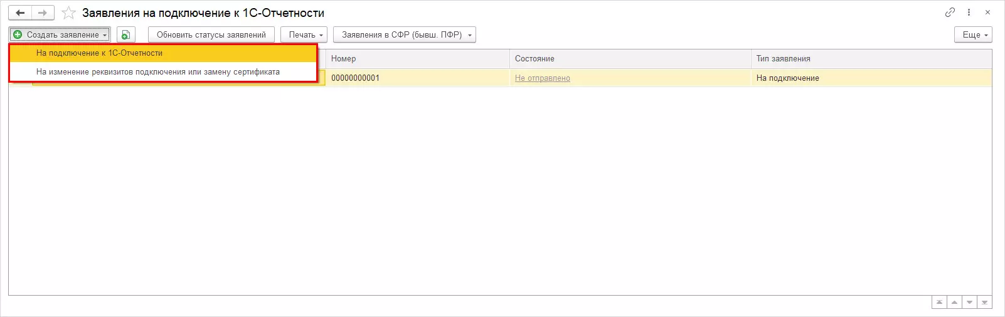
Task: Add this page to favorites with the star
Action: click(68, 13)
